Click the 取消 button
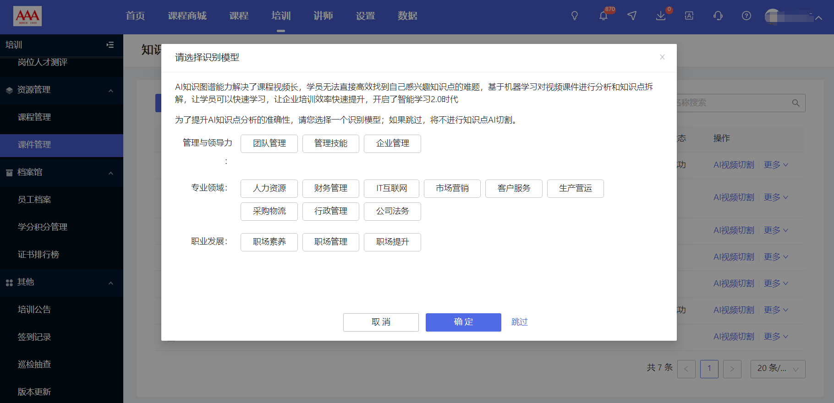 pyautogui.click(x=381, y=322)
